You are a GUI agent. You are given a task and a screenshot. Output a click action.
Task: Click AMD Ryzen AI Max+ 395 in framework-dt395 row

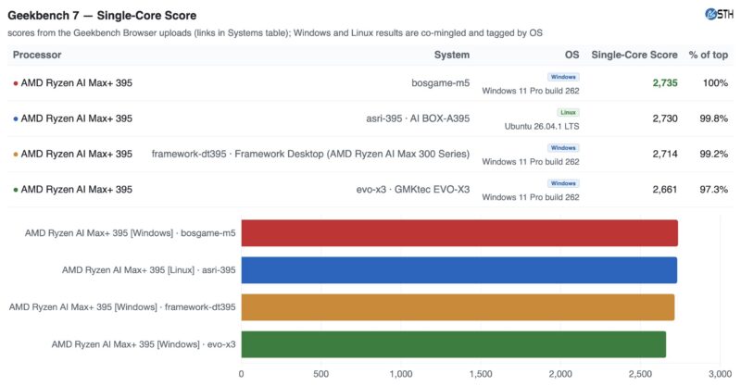pyautogui.click(x=77, y=154)
